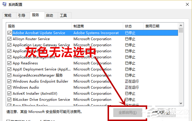Disable the BitLocker Drive Encryption Service checkbox
Image resolution: width=192 pixels, height=121 pixels.
(10, 100)
